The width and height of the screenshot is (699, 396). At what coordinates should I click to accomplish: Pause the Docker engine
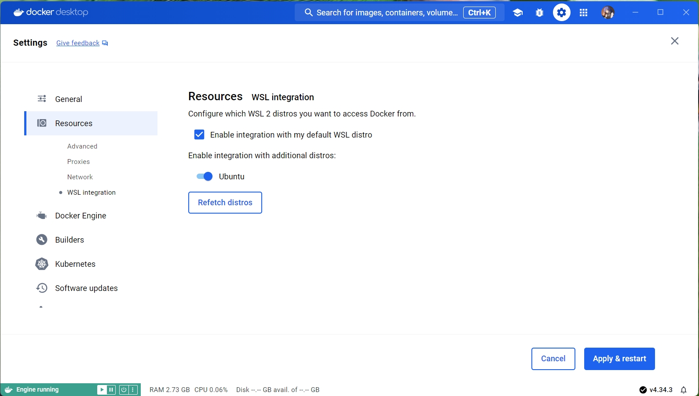tap(111, 389)
